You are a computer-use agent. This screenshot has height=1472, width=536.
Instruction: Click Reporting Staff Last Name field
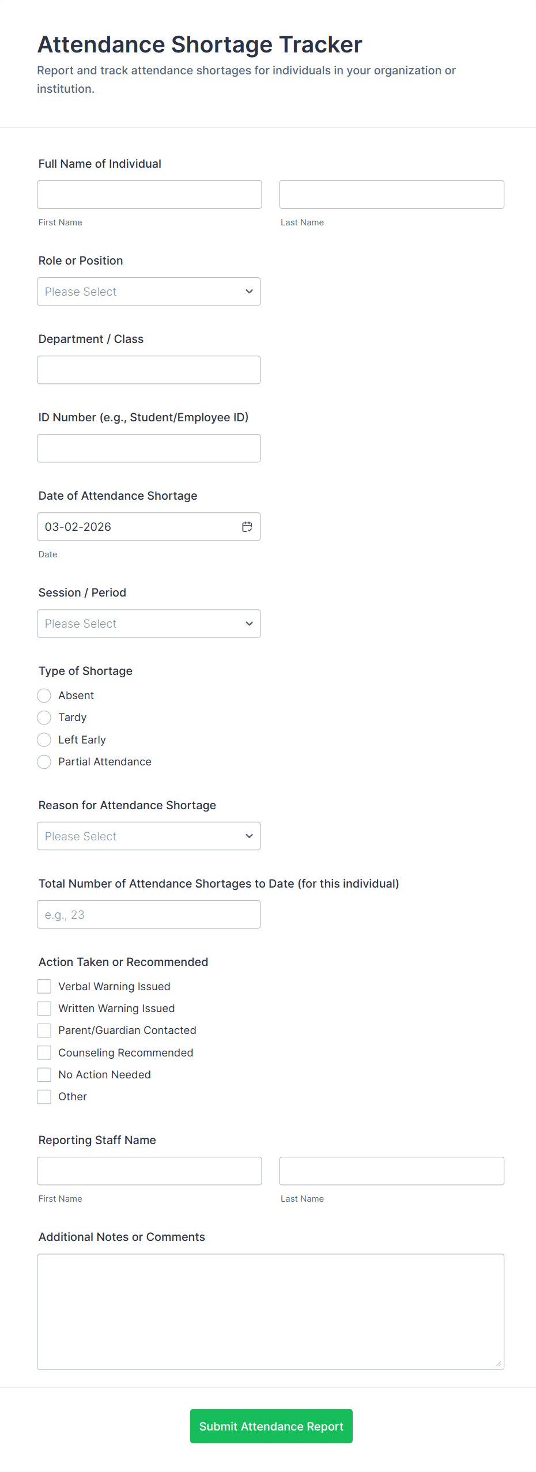391,1171
